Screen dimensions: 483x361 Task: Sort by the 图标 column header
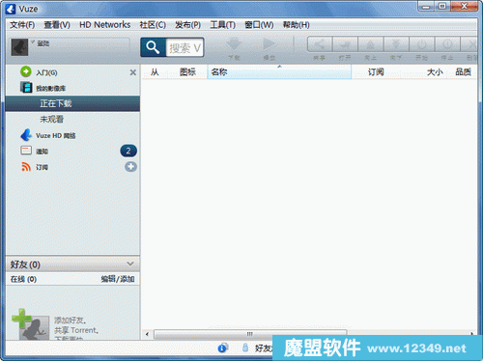coord(187,72)
